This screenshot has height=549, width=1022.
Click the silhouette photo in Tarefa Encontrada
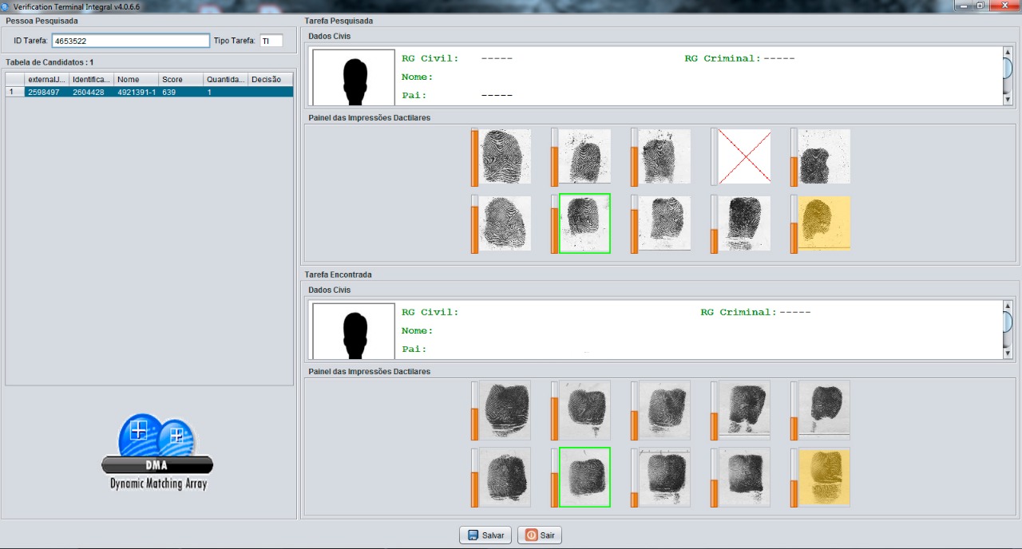[354, 331]
